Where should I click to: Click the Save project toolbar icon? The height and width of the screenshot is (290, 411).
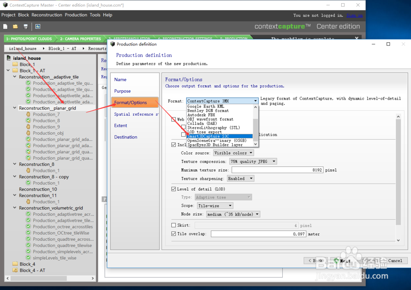[x=25, y=26]
